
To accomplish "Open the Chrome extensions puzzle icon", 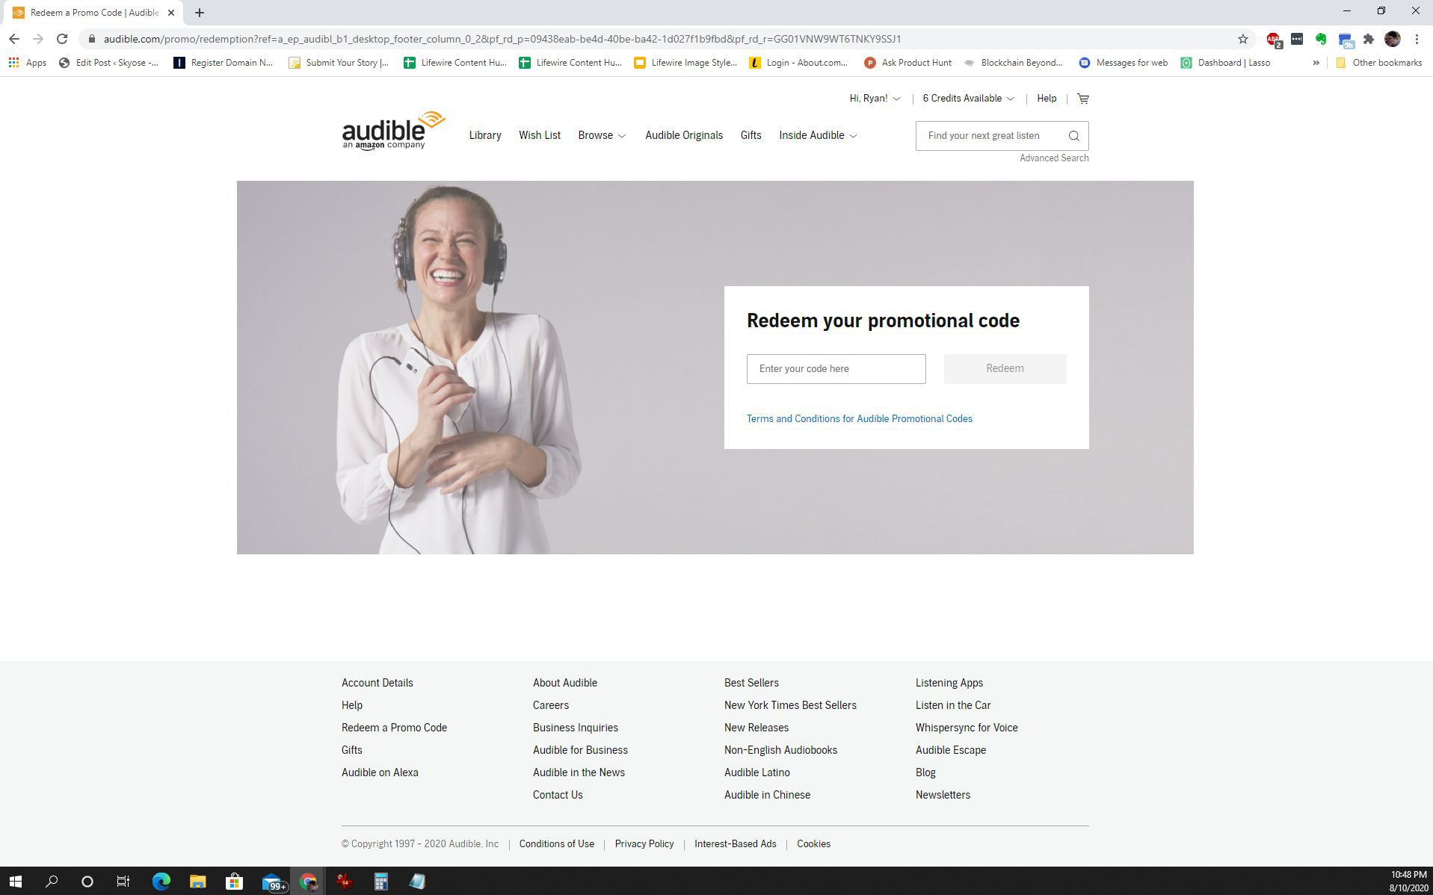I will pyautogui.click(x=1368, y=39).
